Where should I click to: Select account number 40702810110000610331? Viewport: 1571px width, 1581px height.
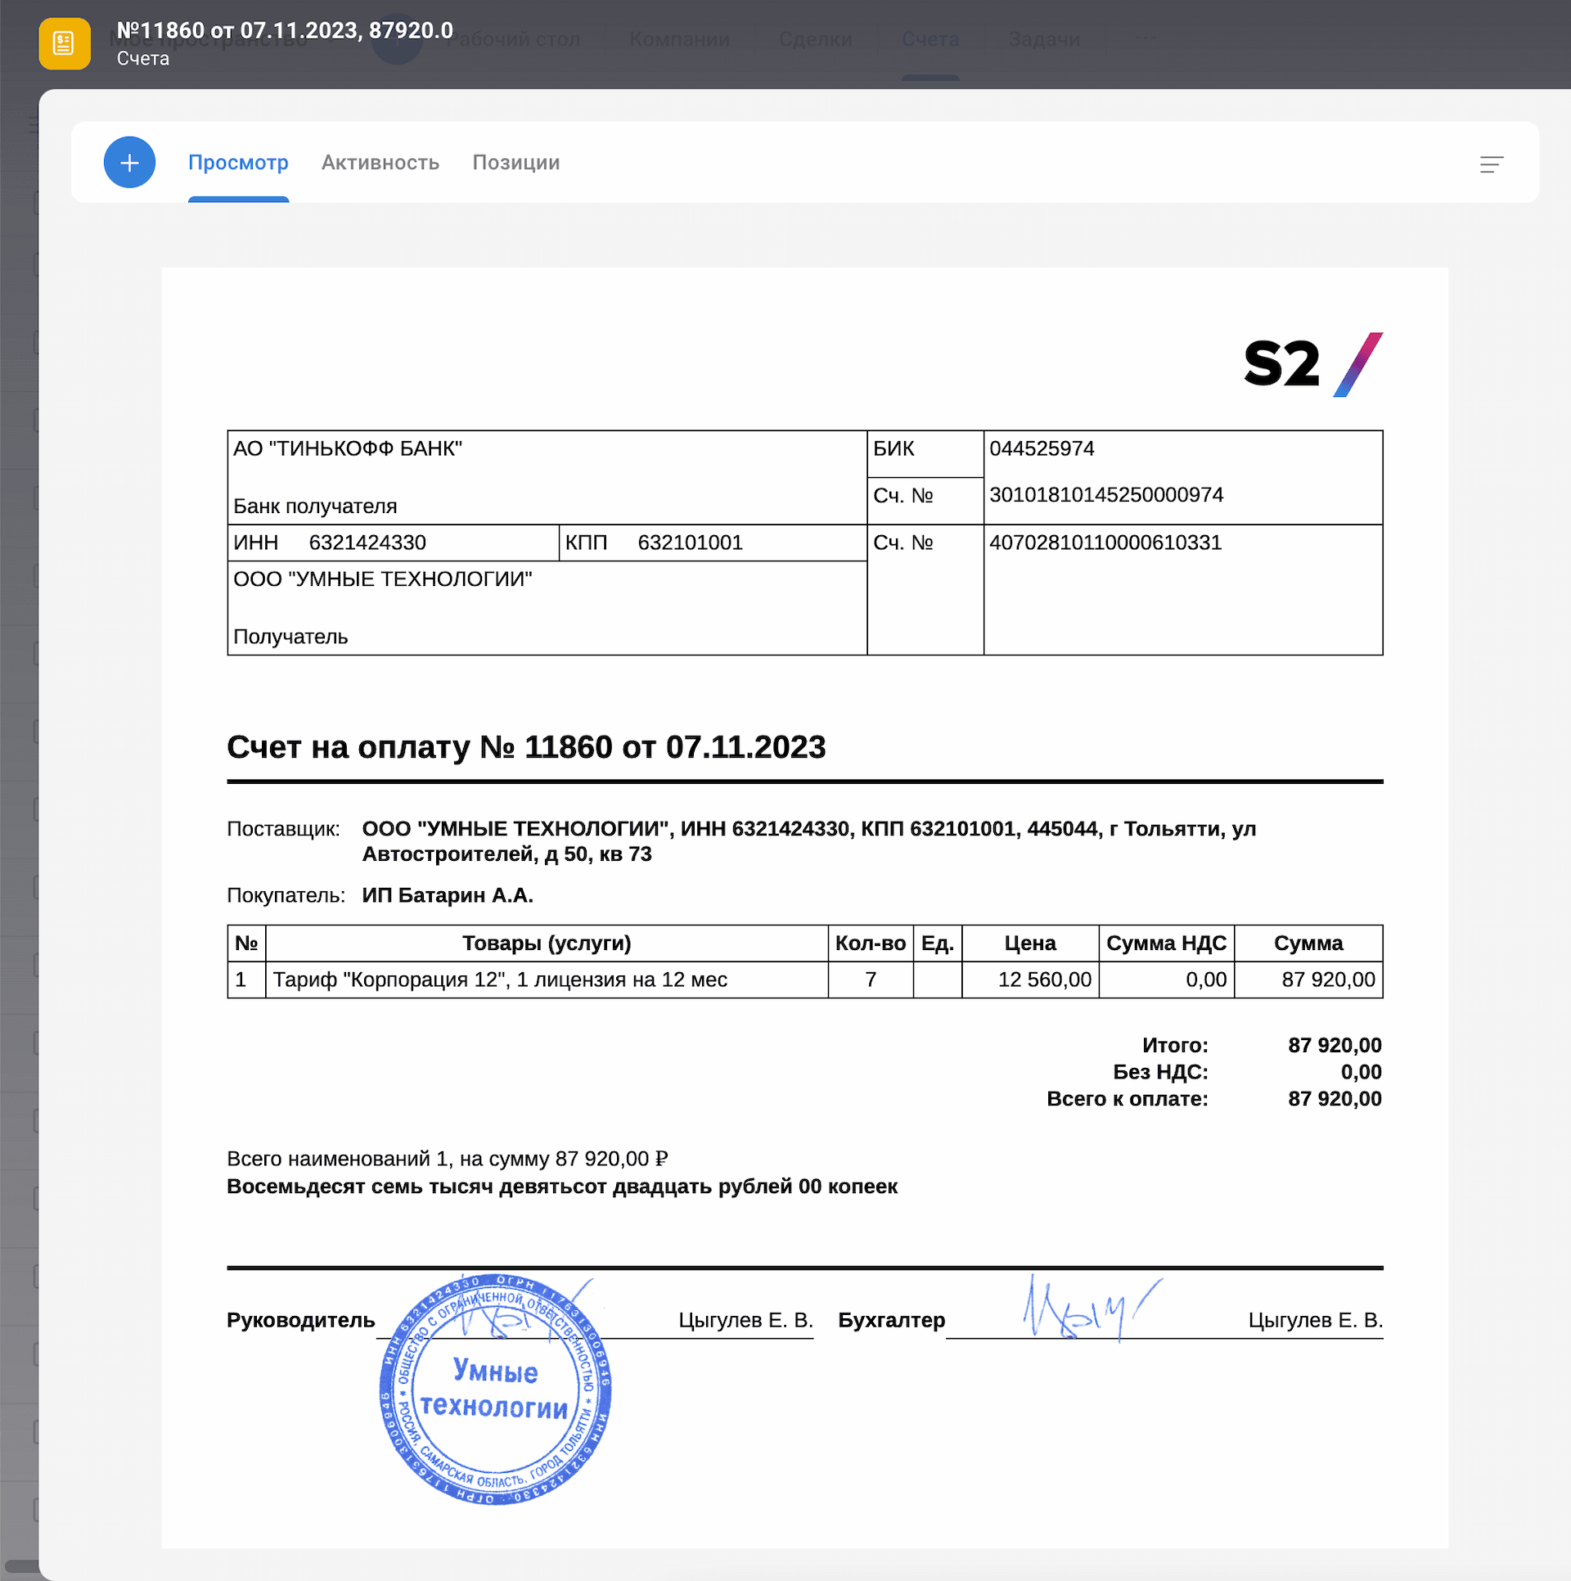[x=1105, y=543]
